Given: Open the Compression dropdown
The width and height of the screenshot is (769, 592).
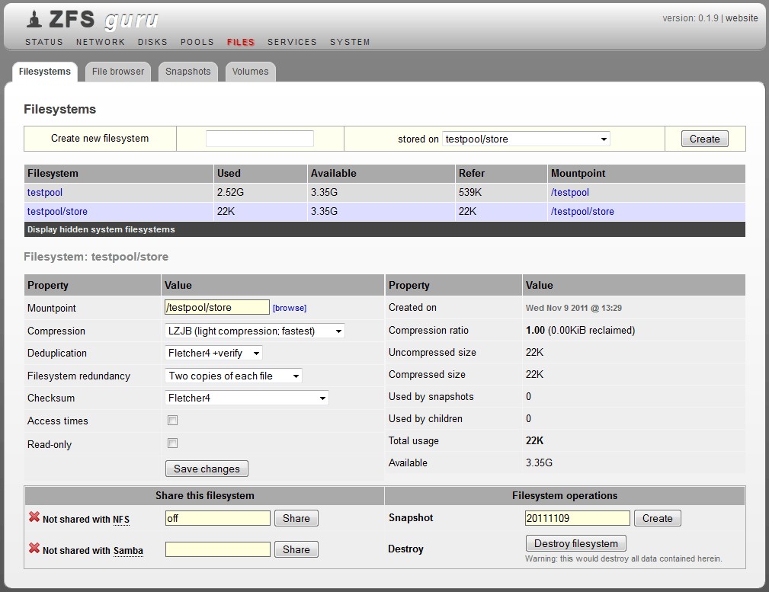Looking at the screenshot, I should tap(255, 331).
